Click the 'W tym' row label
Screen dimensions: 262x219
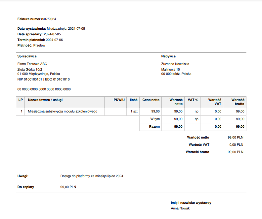pos(155,119)
